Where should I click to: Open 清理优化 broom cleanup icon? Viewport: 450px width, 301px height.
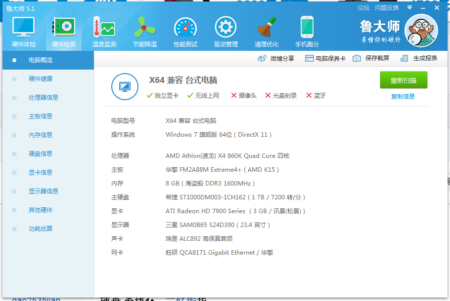[x=267, y=27]
